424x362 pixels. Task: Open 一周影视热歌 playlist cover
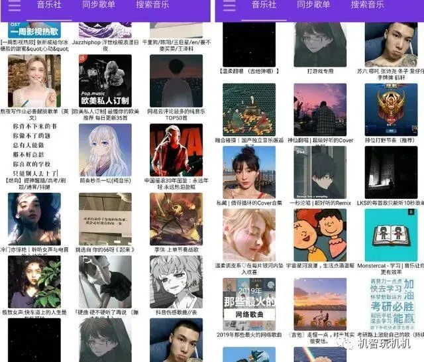[34, 30]
